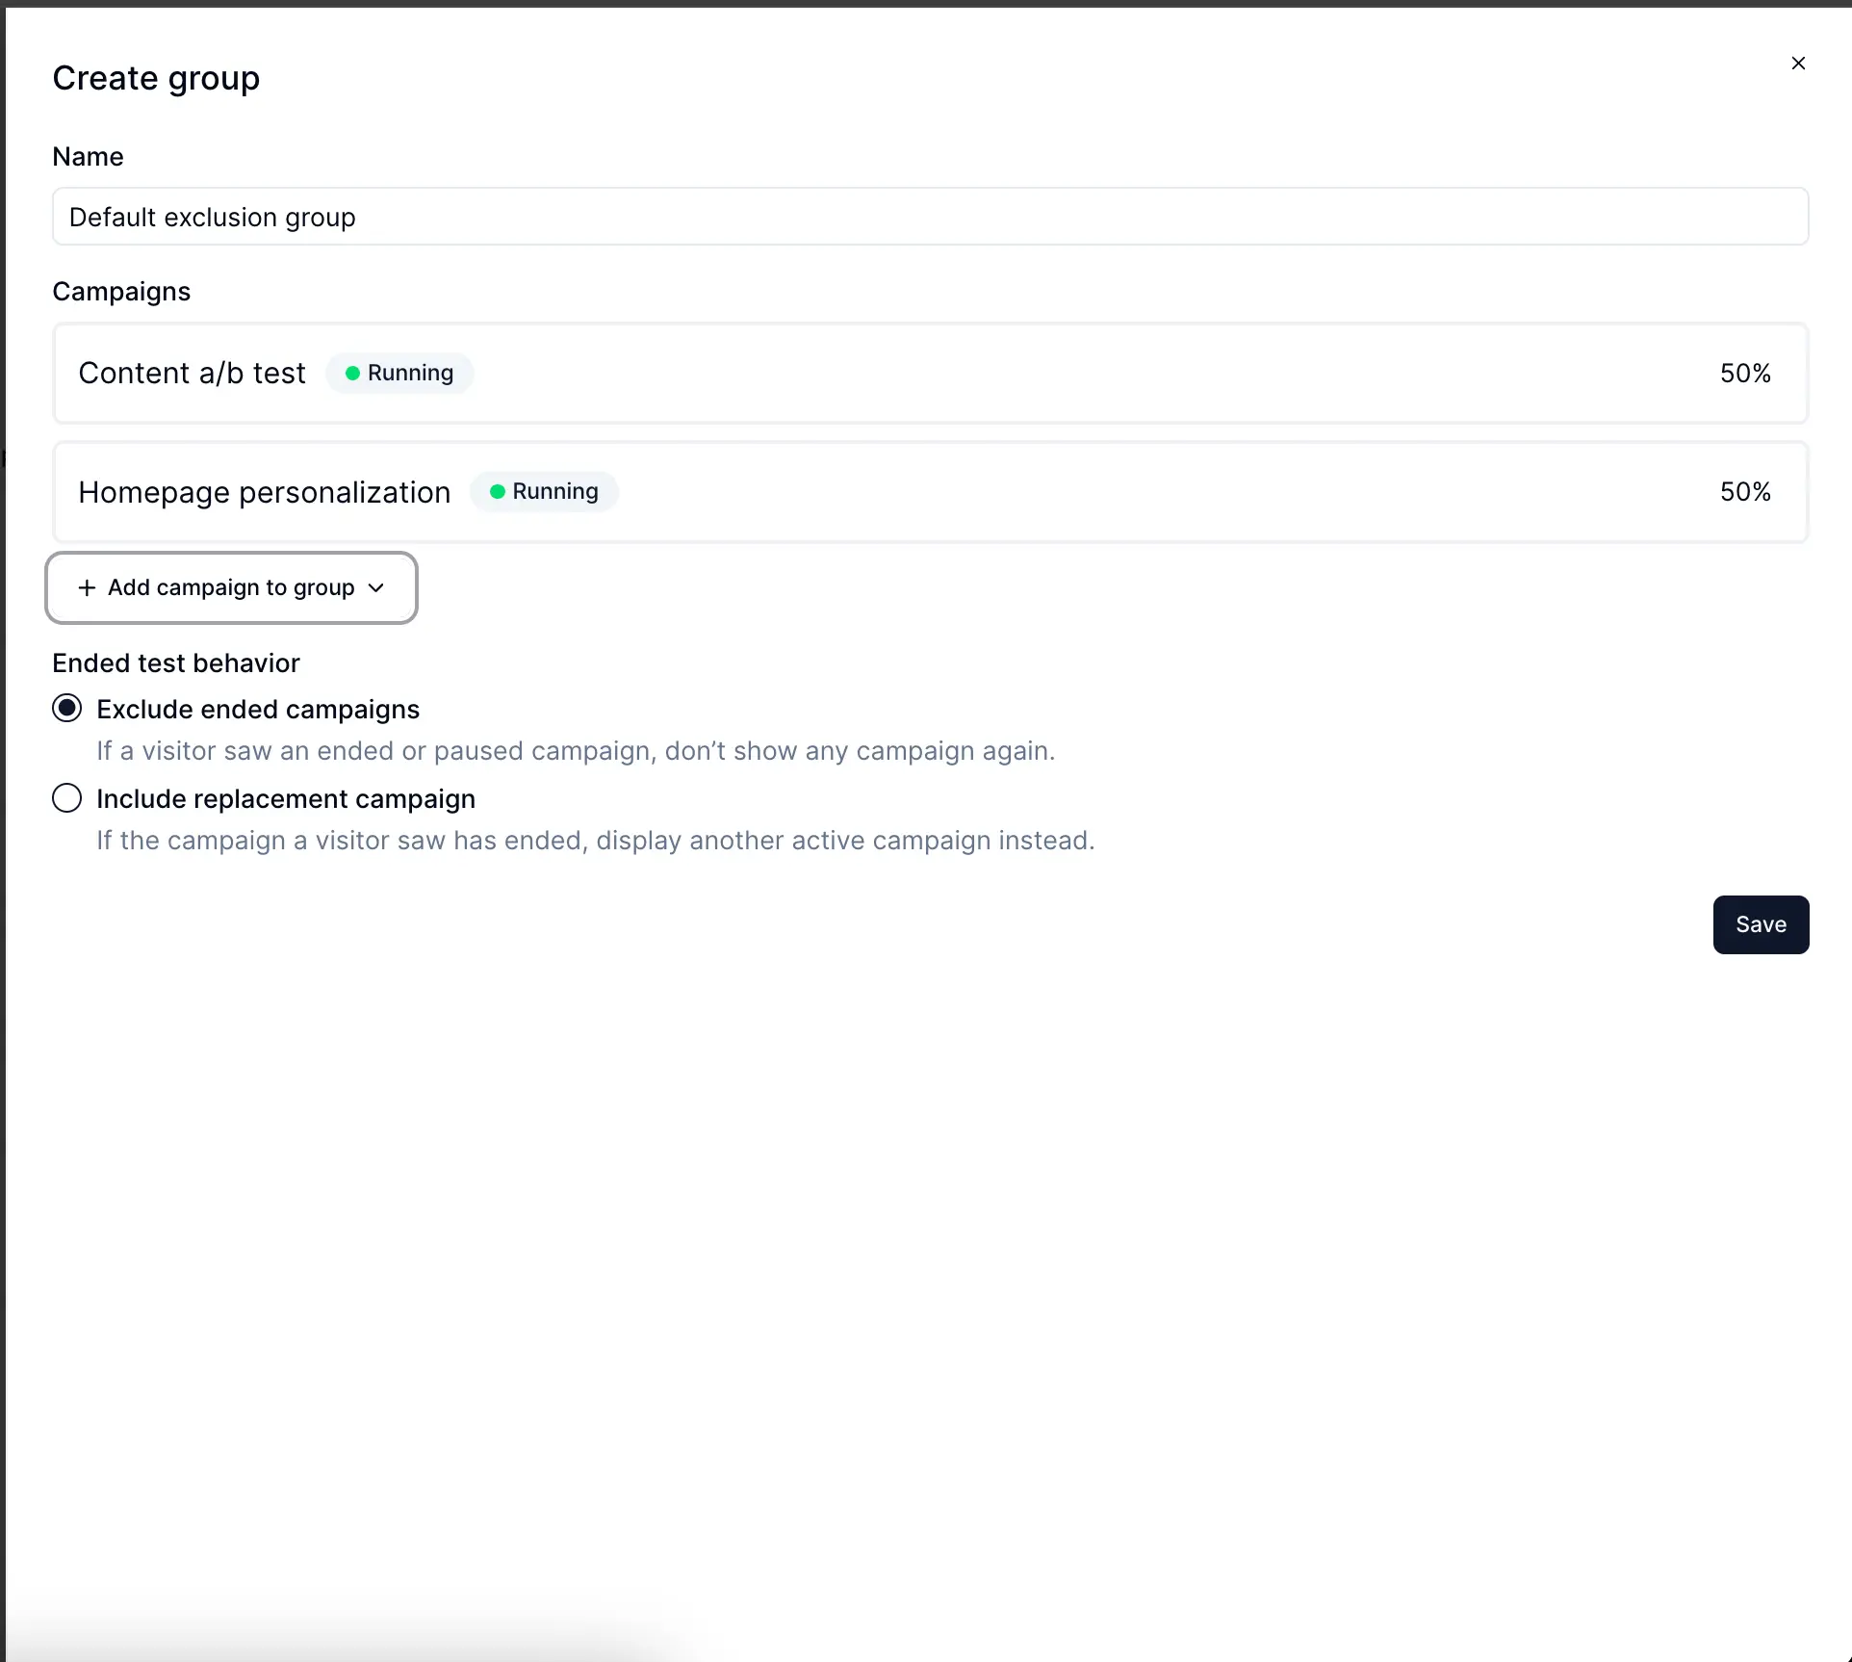Select the Exclude ended campaigns radio button
The width and height of the screenshot is (1852, 1662).
[x=66, y=708]
